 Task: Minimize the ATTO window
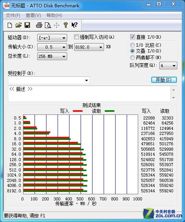coord(148,4)
